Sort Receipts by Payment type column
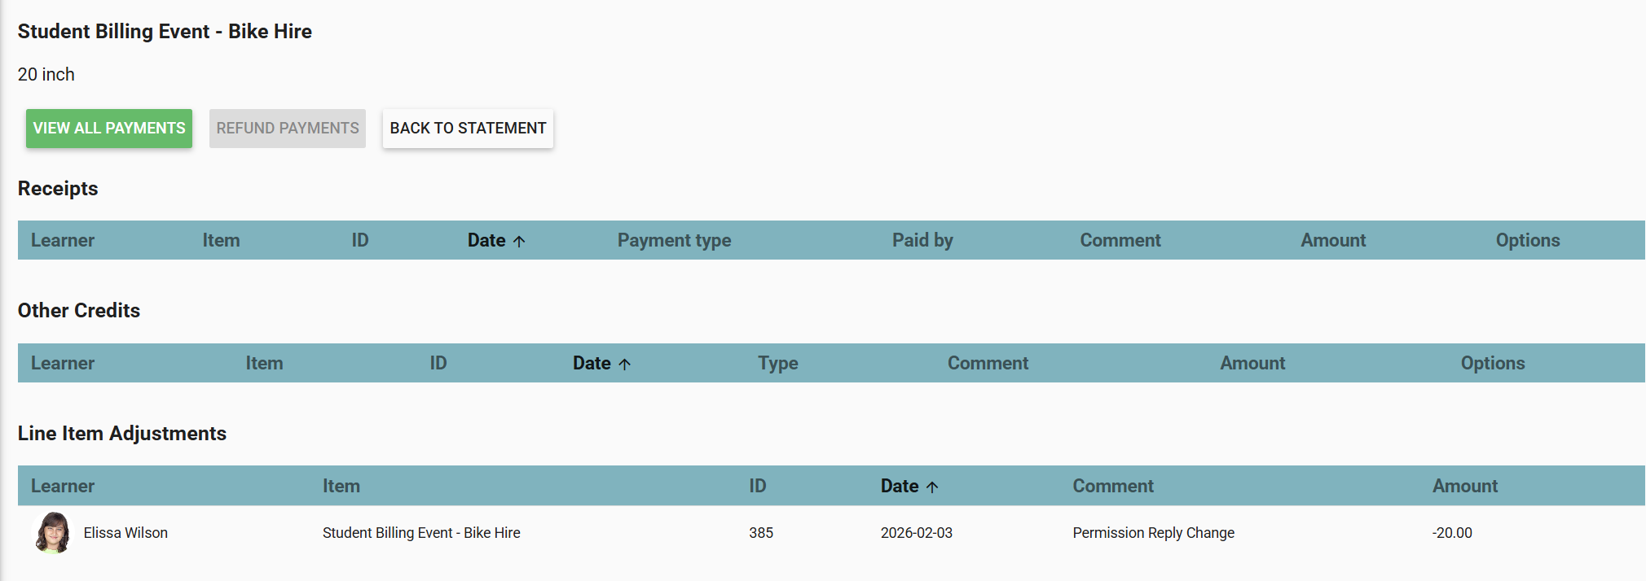 (x=674, y=241)
